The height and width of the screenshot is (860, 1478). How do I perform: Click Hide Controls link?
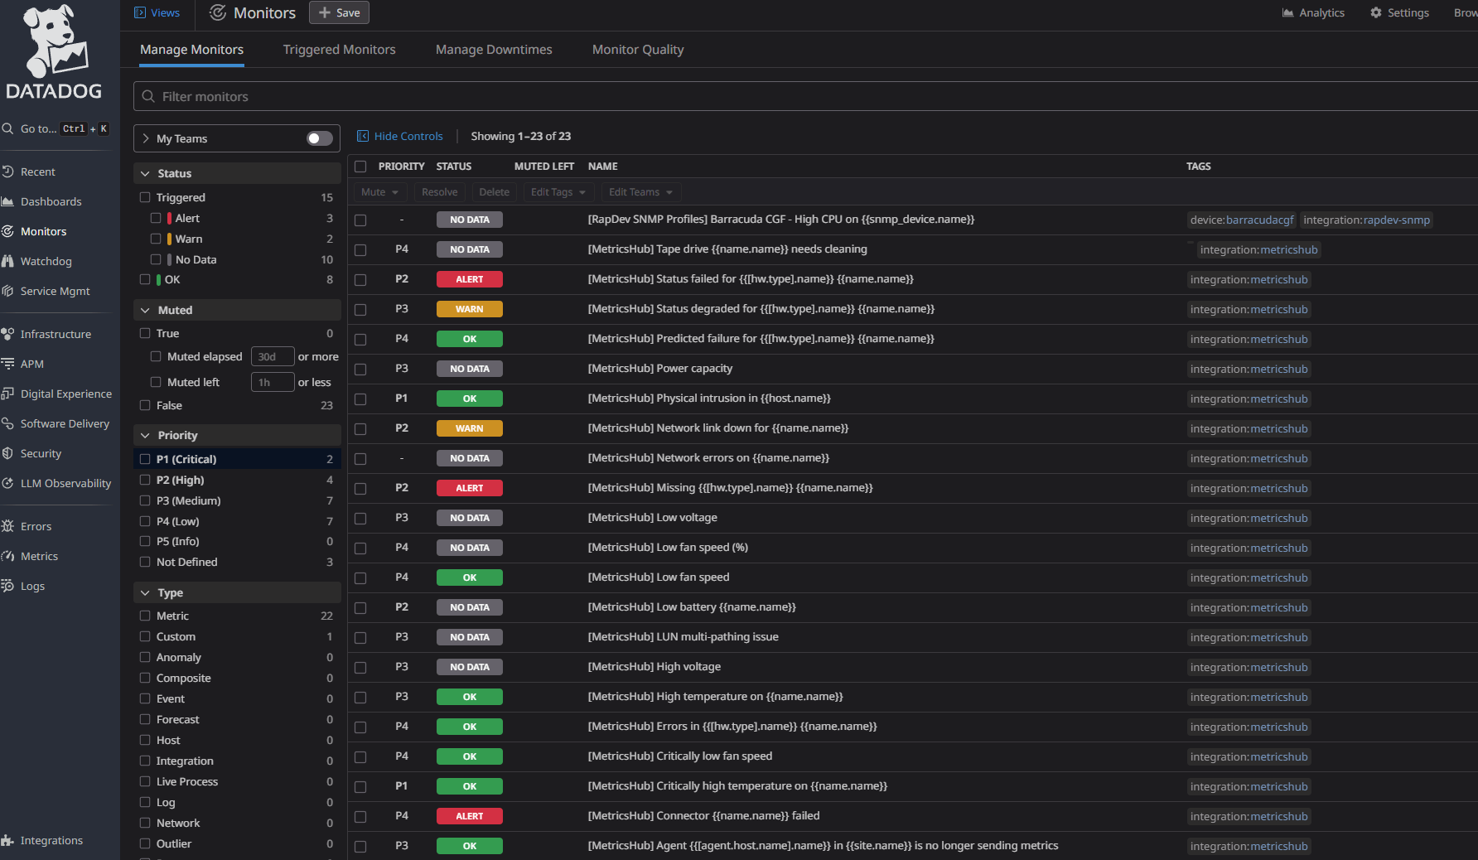pos(408,136)
